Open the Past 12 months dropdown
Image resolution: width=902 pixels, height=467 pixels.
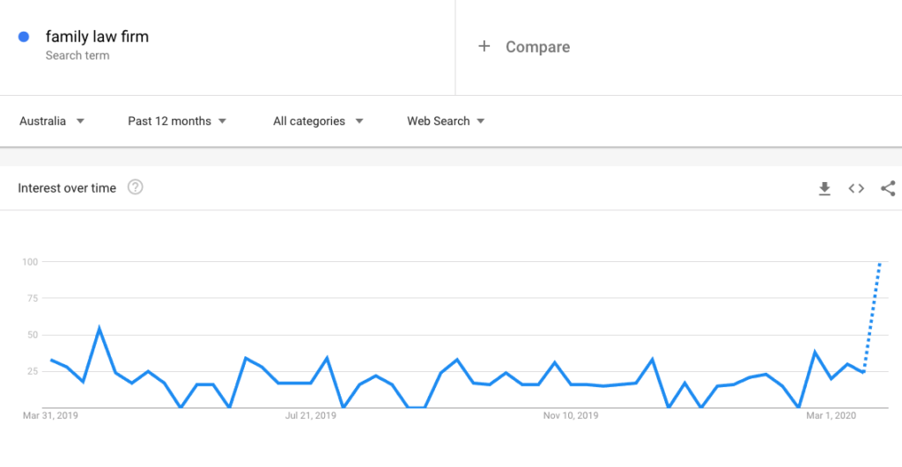pyautogui.click(x=177, y=121)
